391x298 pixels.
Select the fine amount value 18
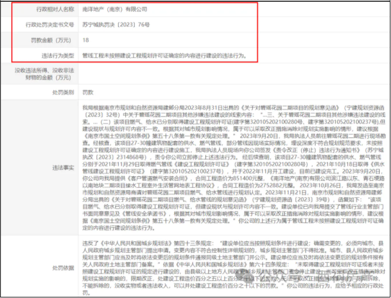click(x=86, y=40)
